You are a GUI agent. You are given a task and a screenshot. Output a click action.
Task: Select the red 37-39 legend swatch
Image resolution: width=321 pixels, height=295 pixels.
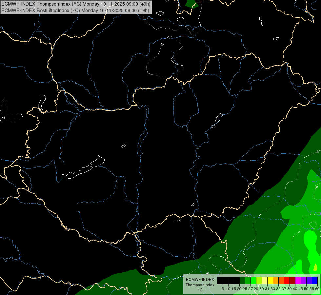[287, 280]
